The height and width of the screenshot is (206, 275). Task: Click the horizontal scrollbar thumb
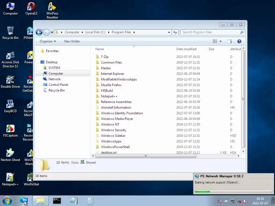[x=146, y=156]
